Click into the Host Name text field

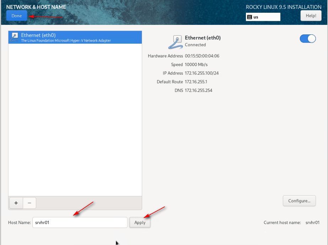pos(80,223)
